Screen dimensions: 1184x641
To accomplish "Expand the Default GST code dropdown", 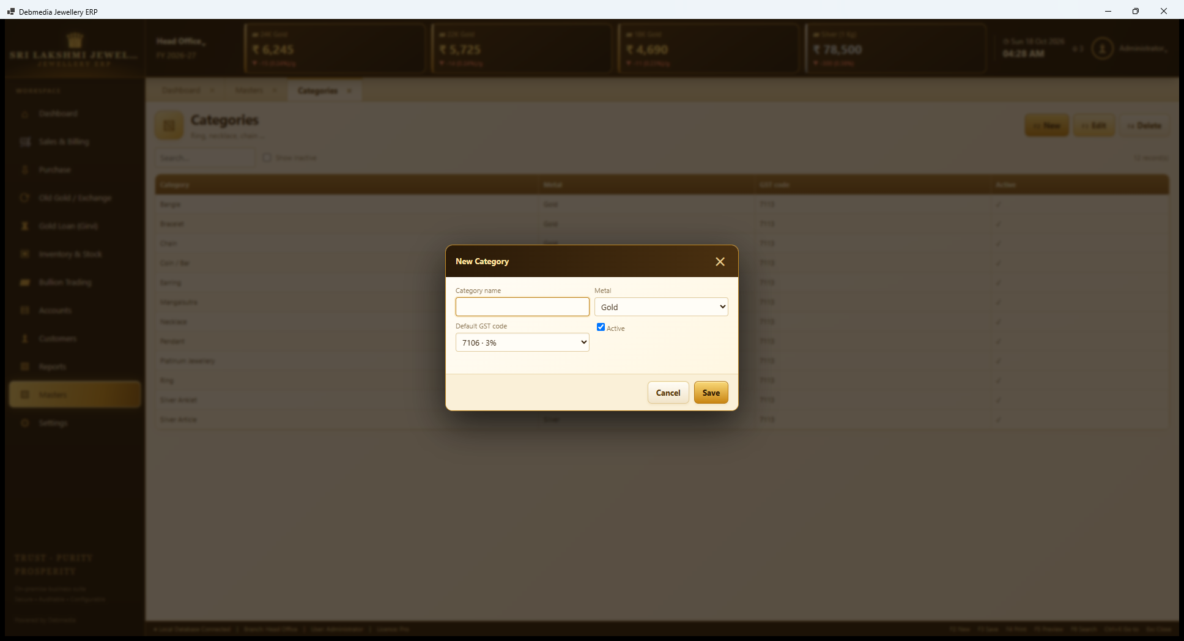I will 522,342.
